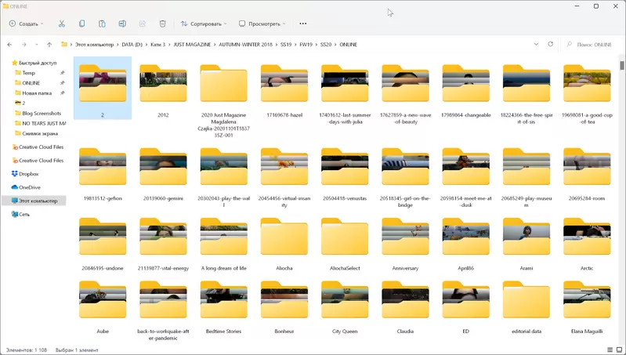
Task: Switch to large thumbnails view in status bar
Action: pos(619,350)
